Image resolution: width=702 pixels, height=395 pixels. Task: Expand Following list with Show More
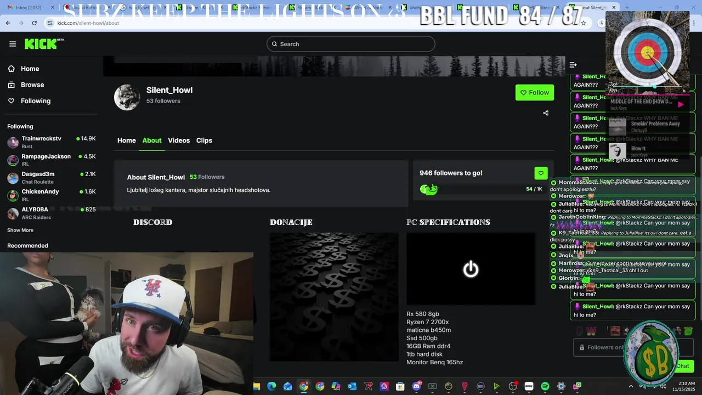coord(20,230)
